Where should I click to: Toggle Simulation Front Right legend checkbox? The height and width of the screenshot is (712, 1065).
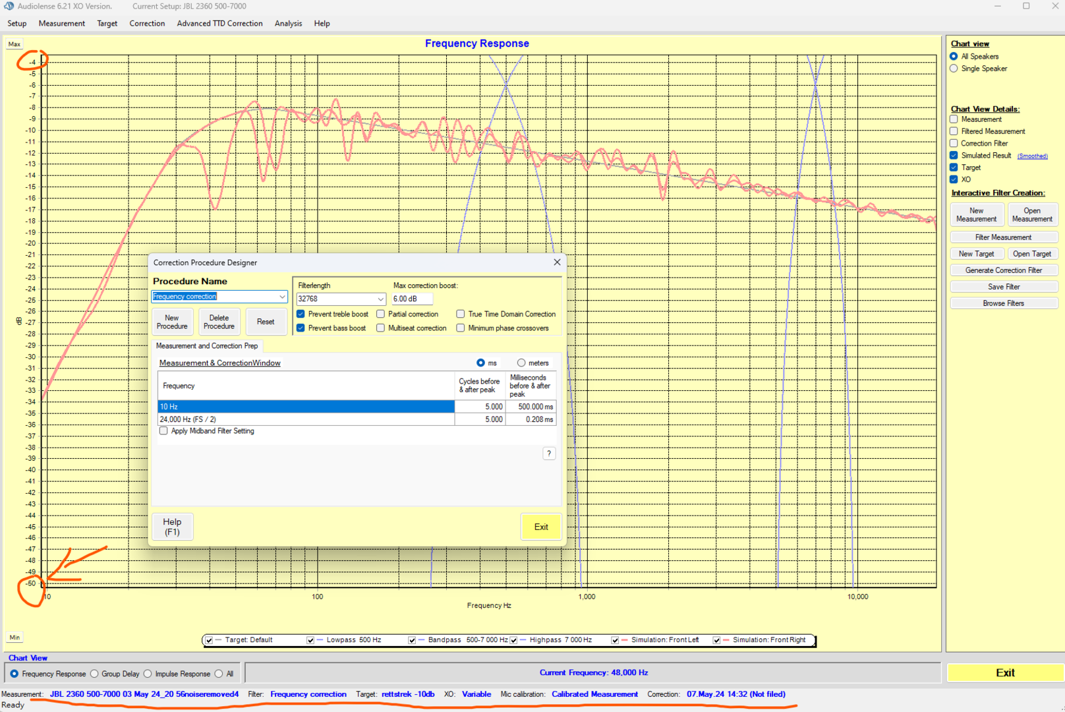716,640
